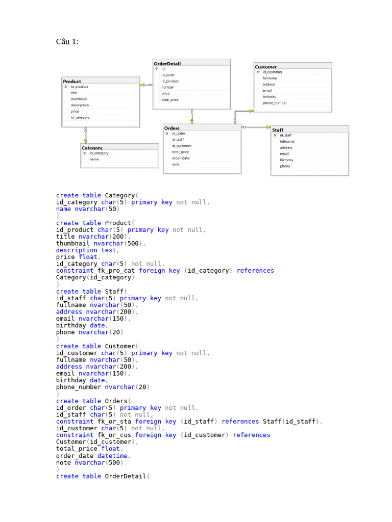
Task: Click the 'phone nvarchar(20)' code line
Action: click(x=90, y=332)
